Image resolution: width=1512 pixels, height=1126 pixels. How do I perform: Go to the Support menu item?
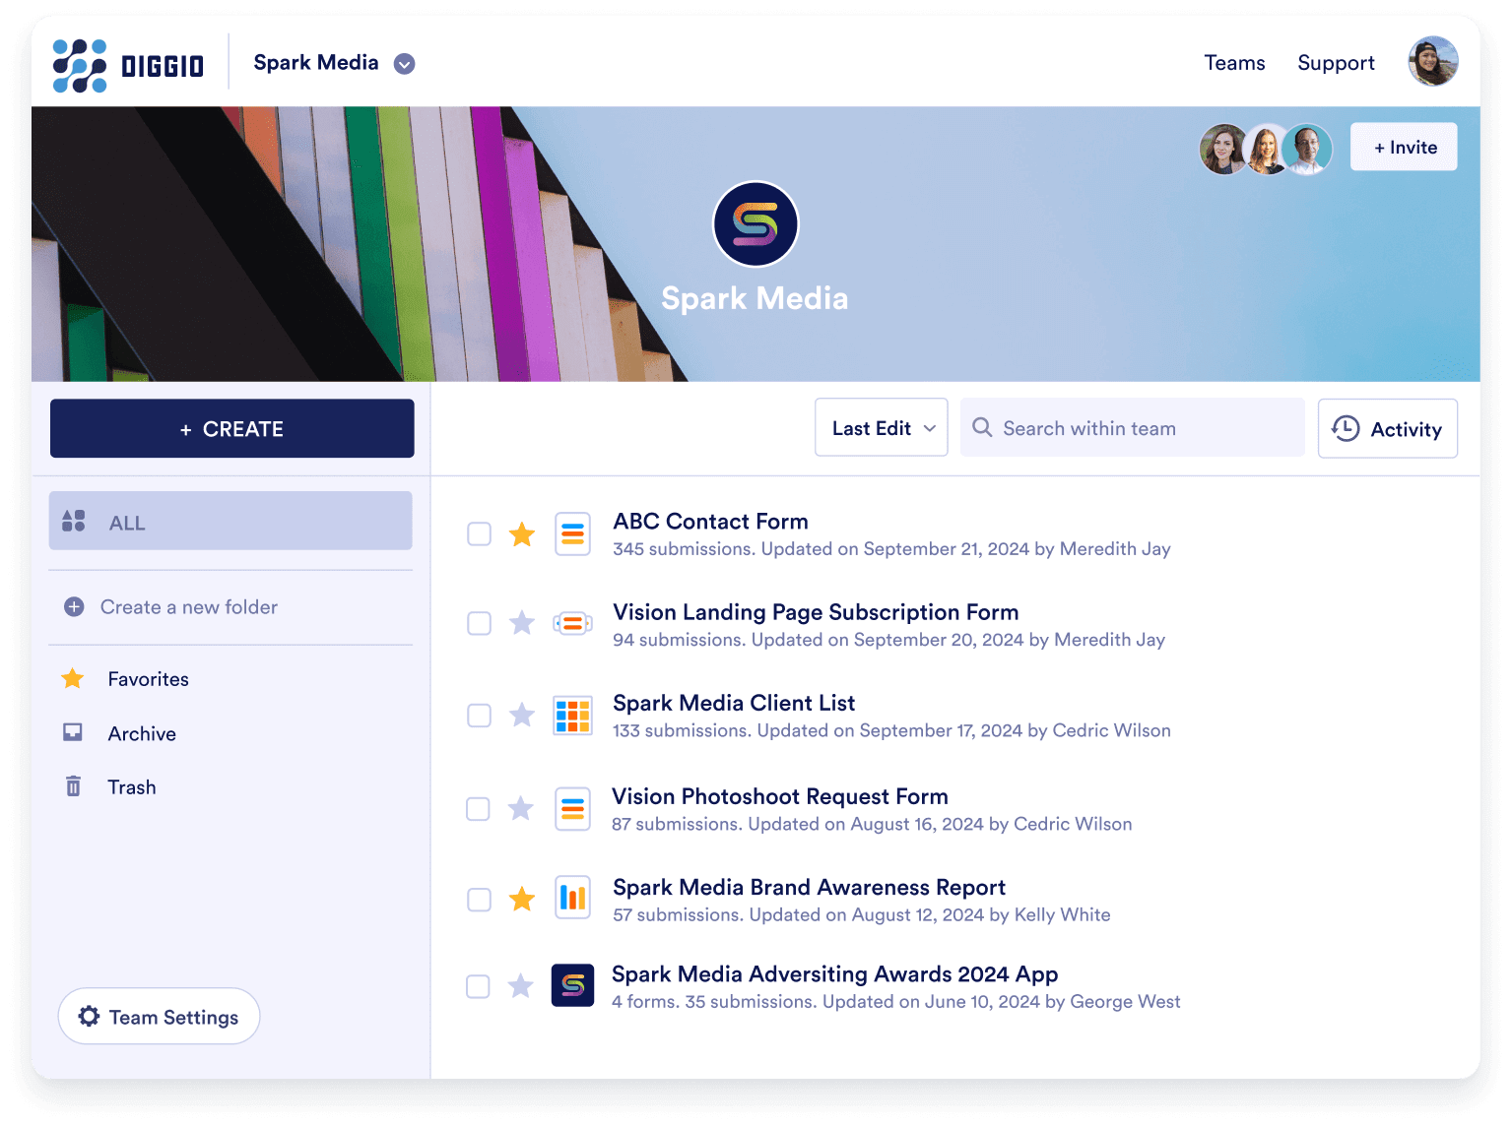tap(1335, 63)
